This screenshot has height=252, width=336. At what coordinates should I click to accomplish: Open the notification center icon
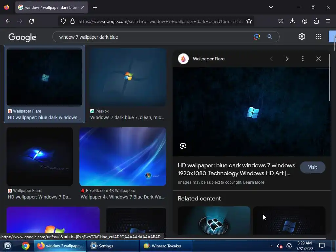[322, 246]
